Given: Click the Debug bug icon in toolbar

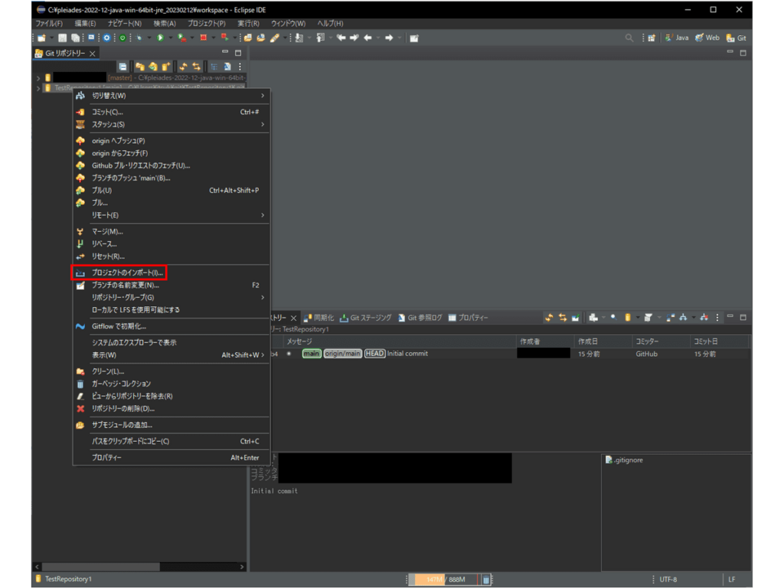Looking at the screenshot, I should [139, 38].
